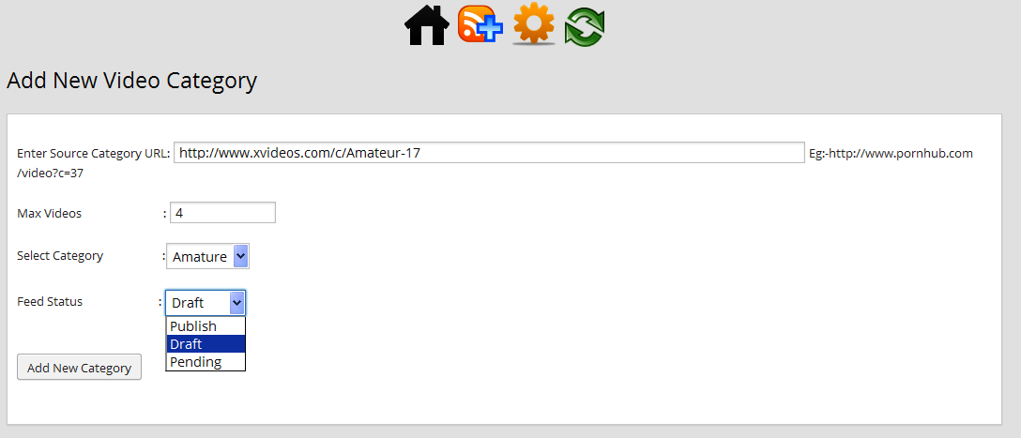Screen dimensions: 1021x438
Task: Click the Select Category label
Action: (x=60, y=256)
